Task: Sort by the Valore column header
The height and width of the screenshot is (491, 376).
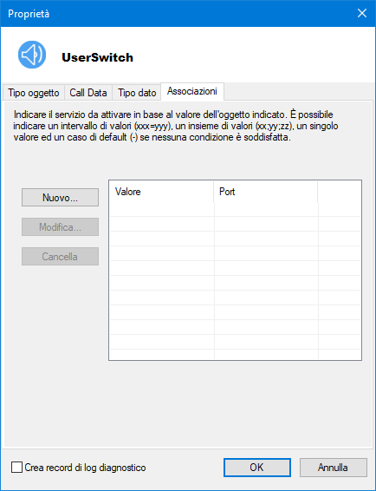Action: [x=161, y=192]
